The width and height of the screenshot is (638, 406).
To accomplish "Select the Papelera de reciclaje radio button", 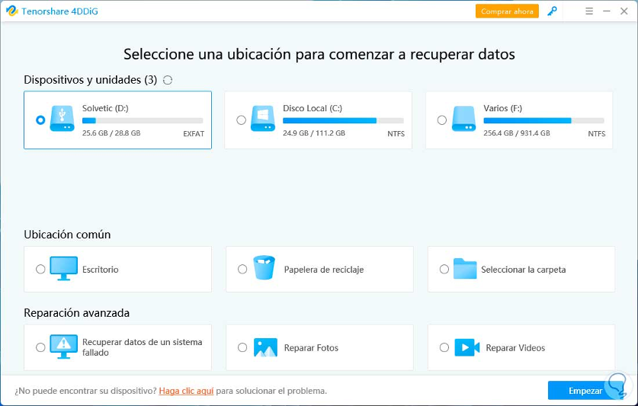I will (x=242, y=269).
